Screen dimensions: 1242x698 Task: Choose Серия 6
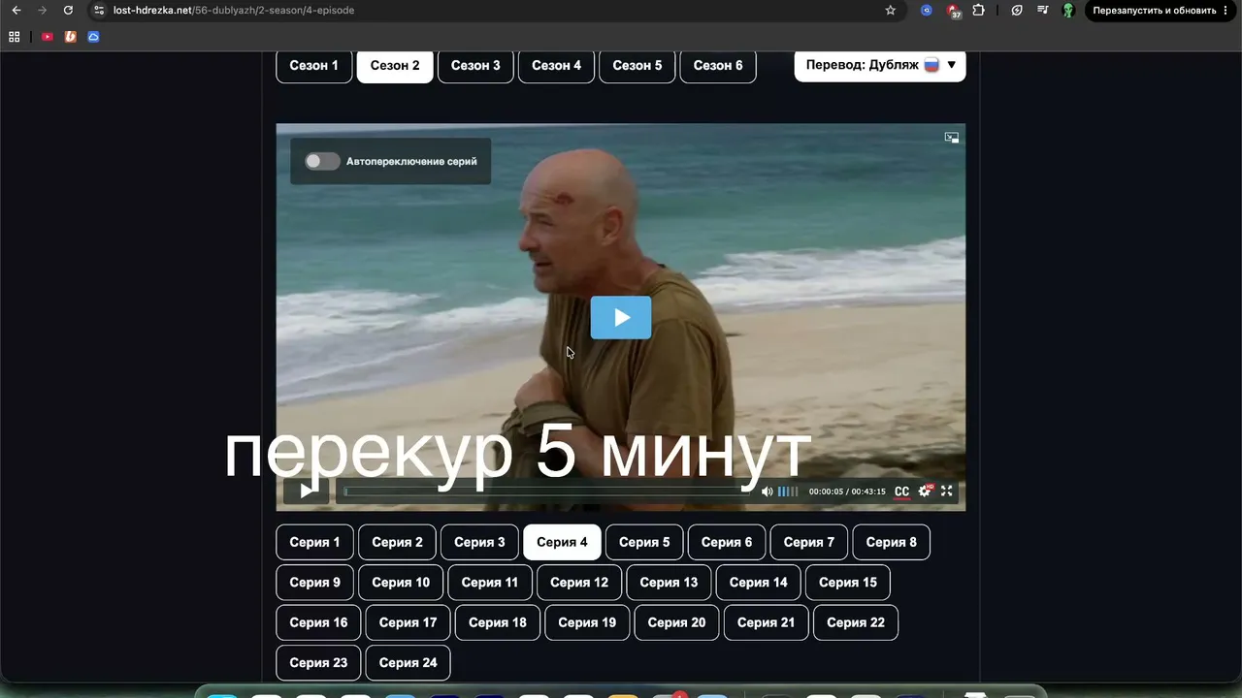click(727, 542)
